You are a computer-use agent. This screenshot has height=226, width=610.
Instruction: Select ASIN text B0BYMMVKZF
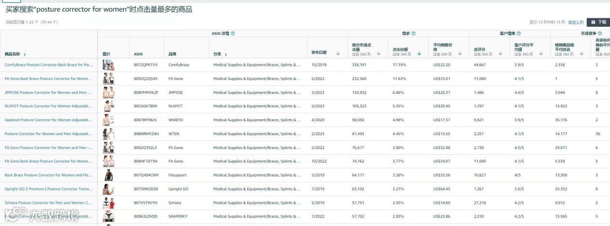pos(146,92)
